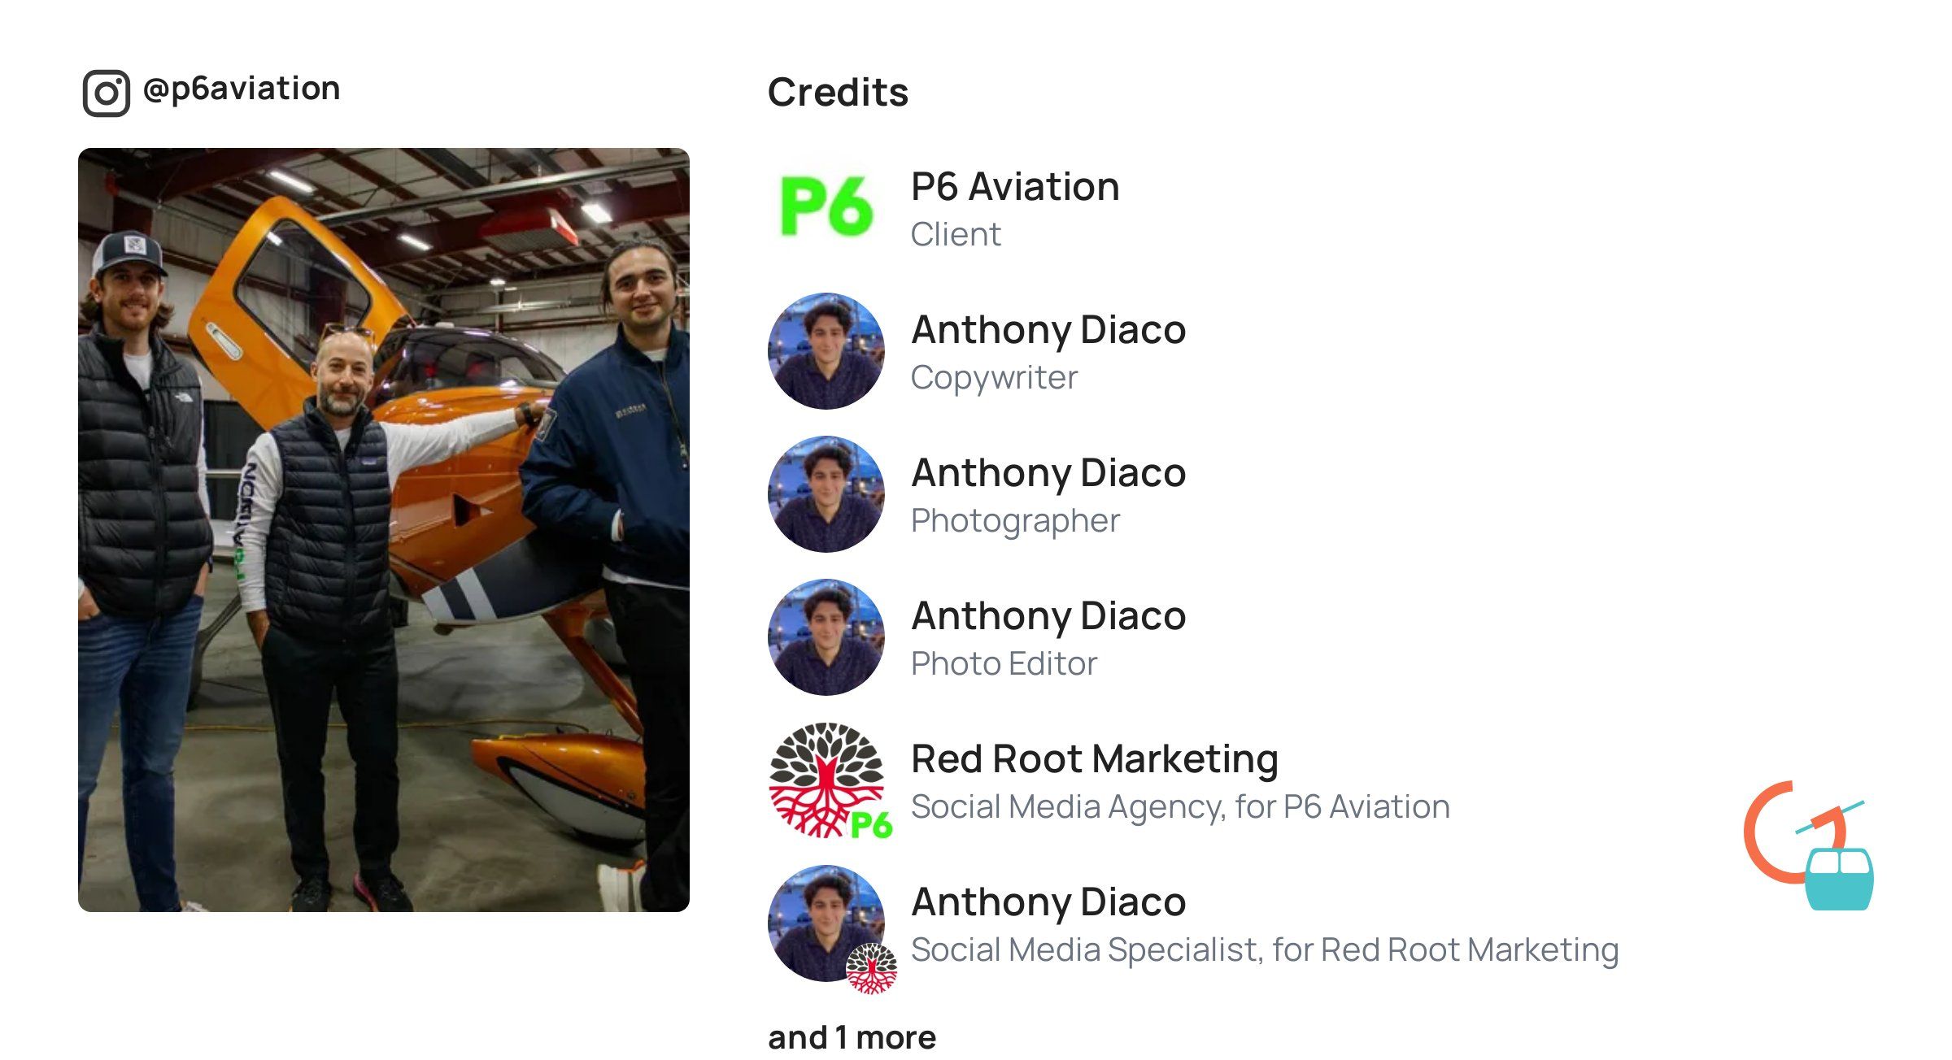Click the Social Media Agency, for P6 Aviation text
1952x1060 pixels.
click(x=1180, y=807)
